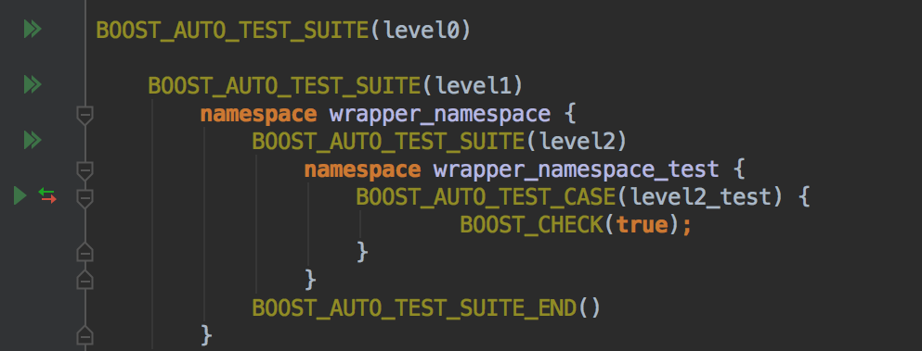Click the namespace keyword before wrapper_namespace

tap(258, 114)
